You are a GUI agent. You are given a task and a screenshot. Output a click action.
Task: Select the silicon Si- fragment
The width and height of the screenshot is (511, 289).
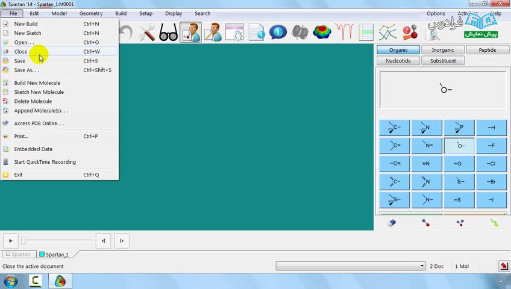click(x=394, y=200)
